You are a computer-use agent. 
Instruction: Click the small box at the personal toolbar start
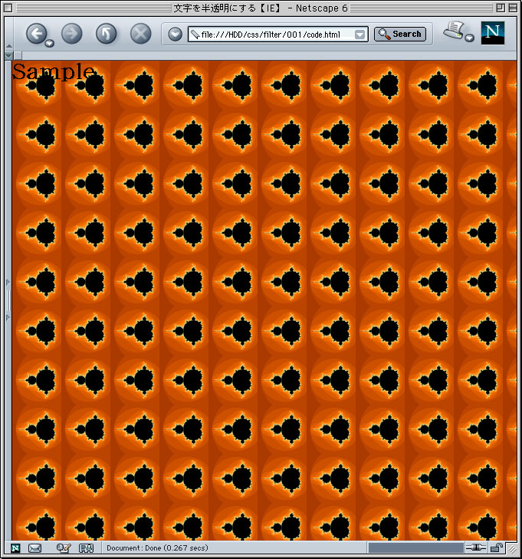(18, 55)
